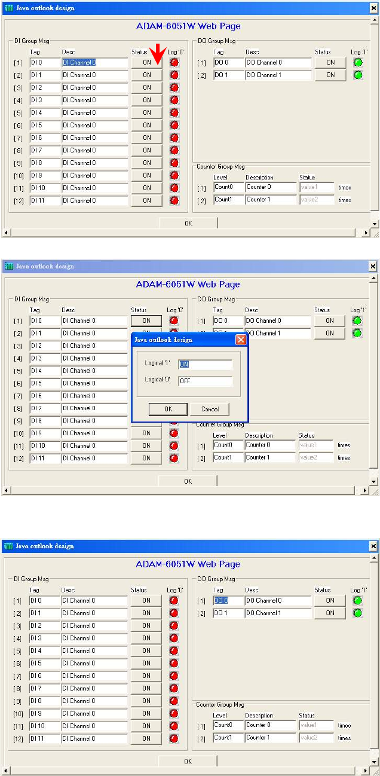Click DI 10 ON button in second screenshot

coord(146,445)
